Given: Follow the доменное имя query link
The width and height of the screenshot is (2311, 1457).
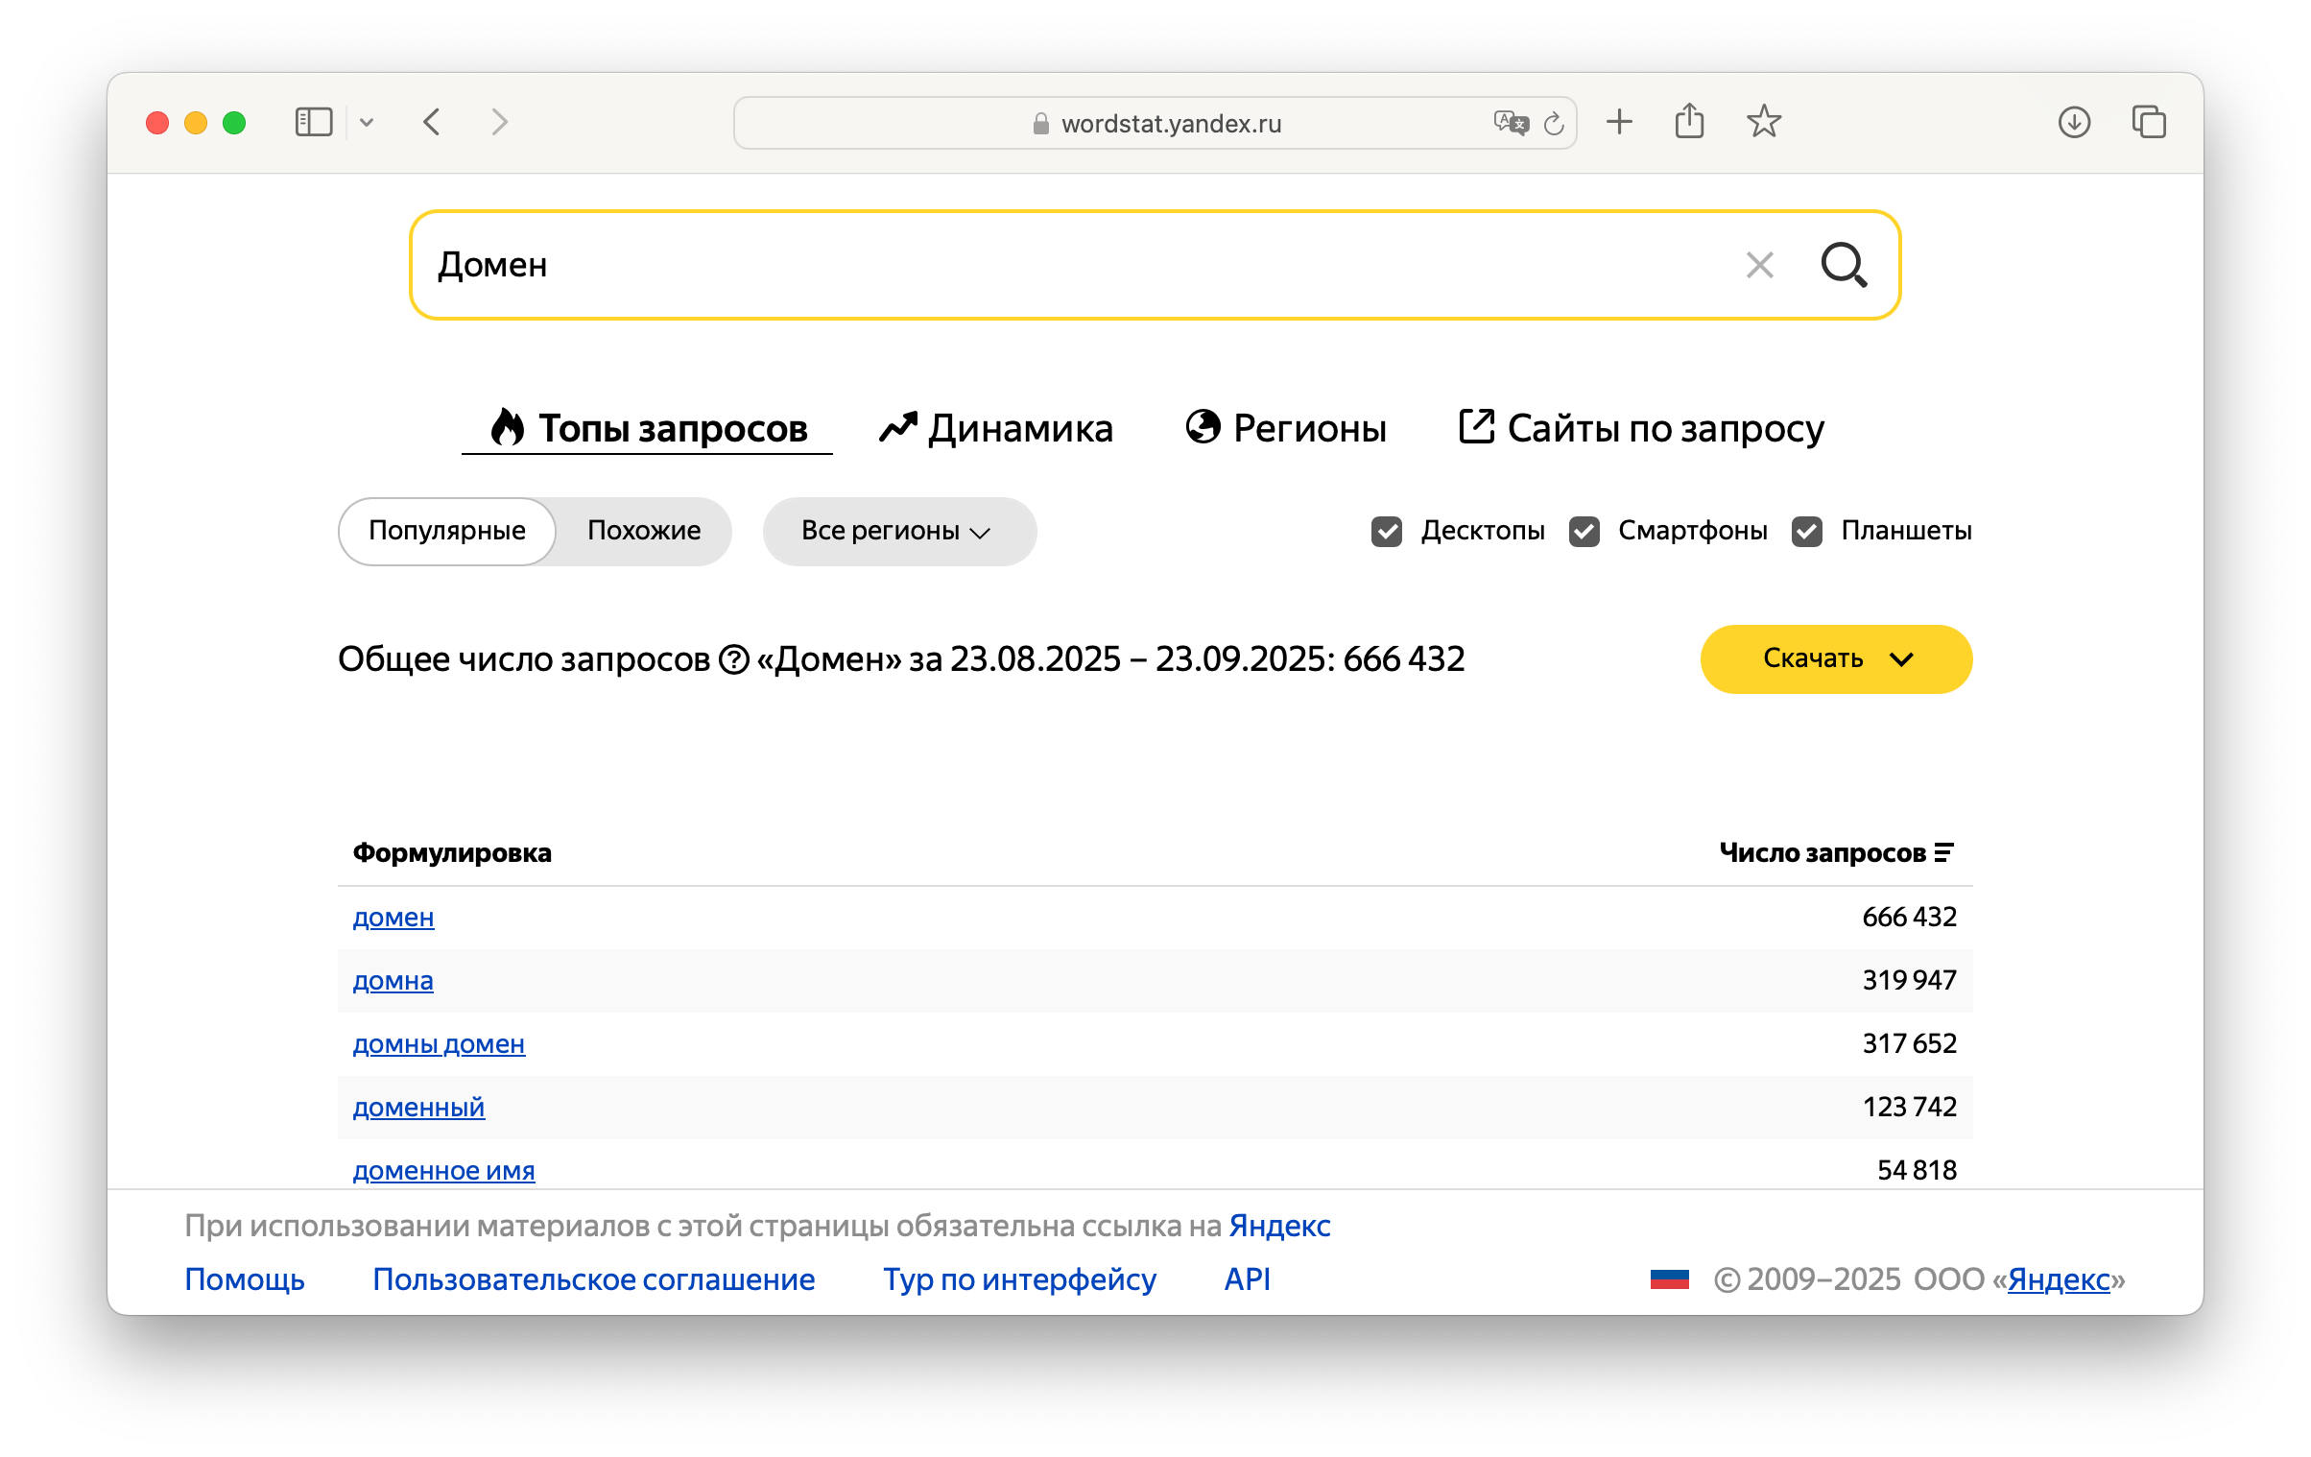Looking at the screenshot, I should coord(443,1170).
